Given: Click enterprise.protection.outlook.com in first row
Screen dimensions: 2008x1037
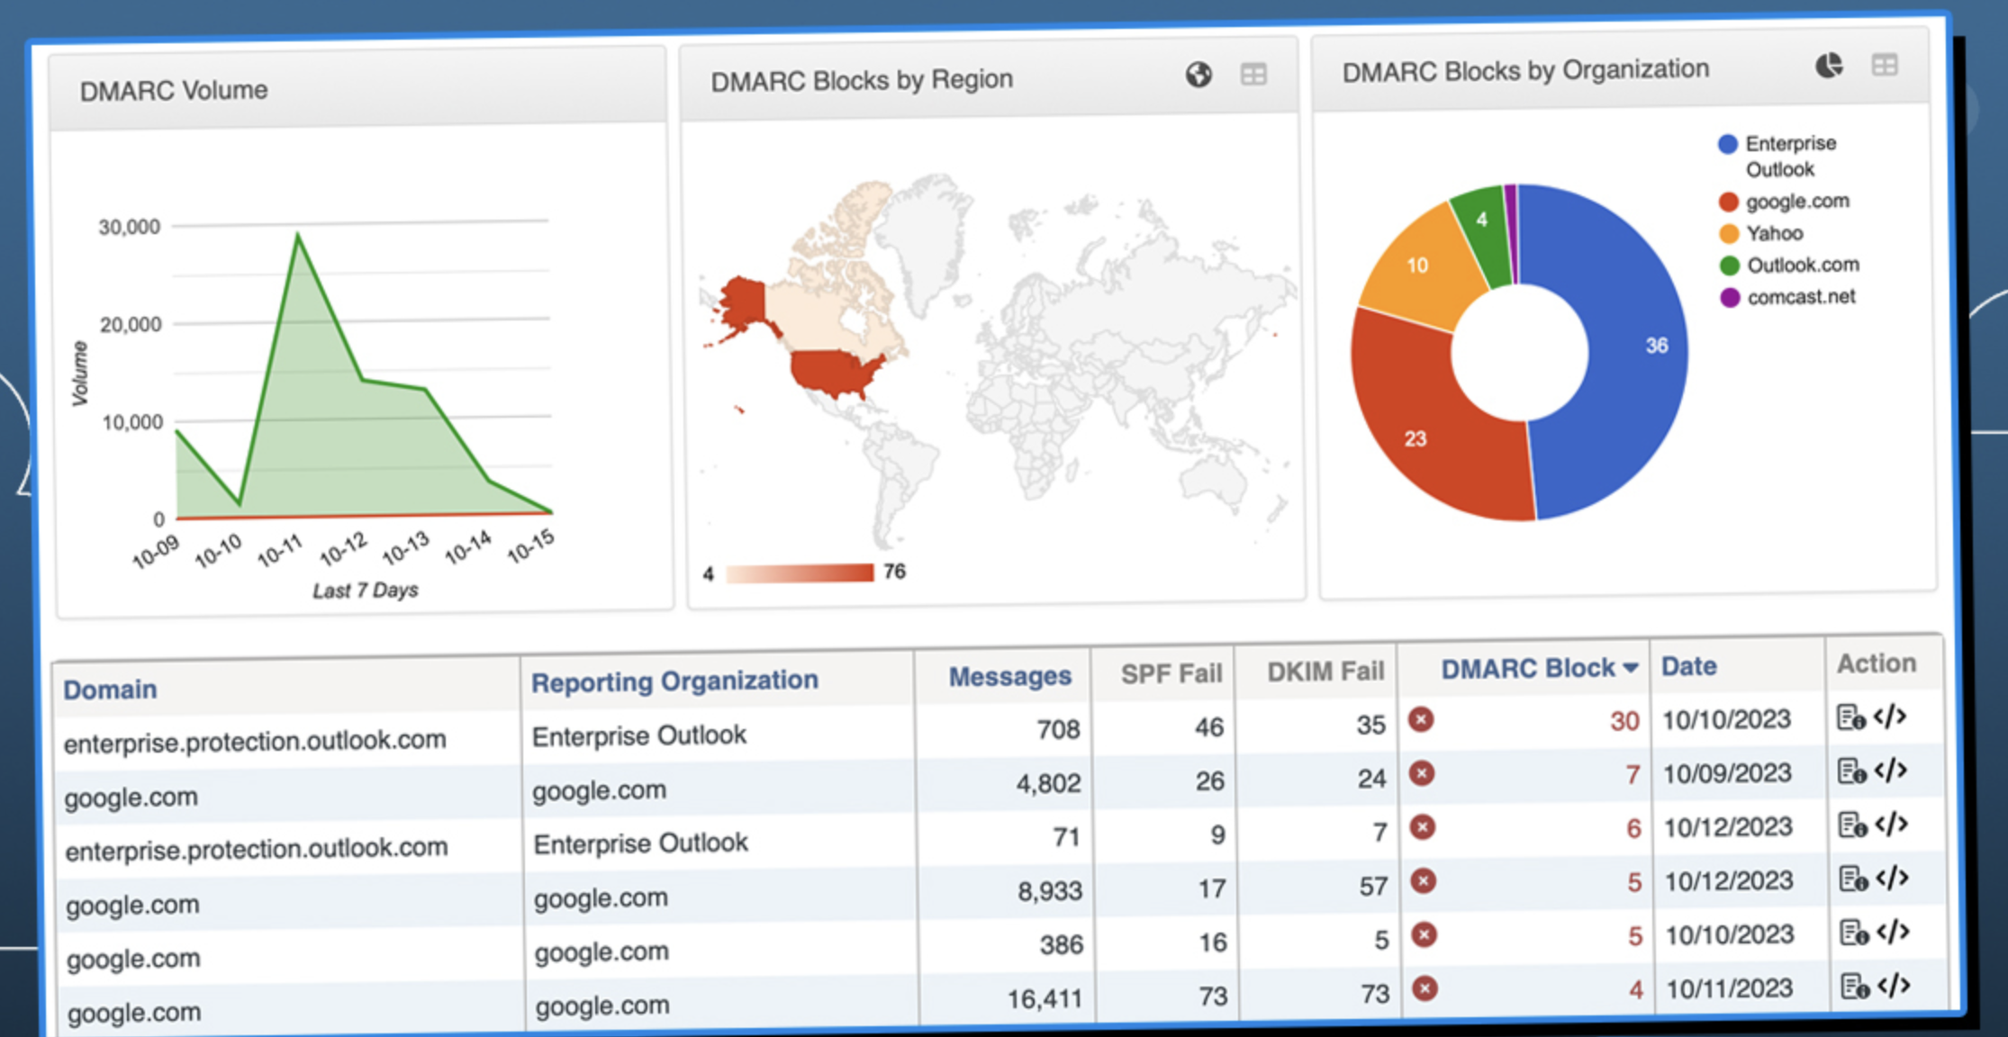Looking at the screenshot, I should point(255,742).
